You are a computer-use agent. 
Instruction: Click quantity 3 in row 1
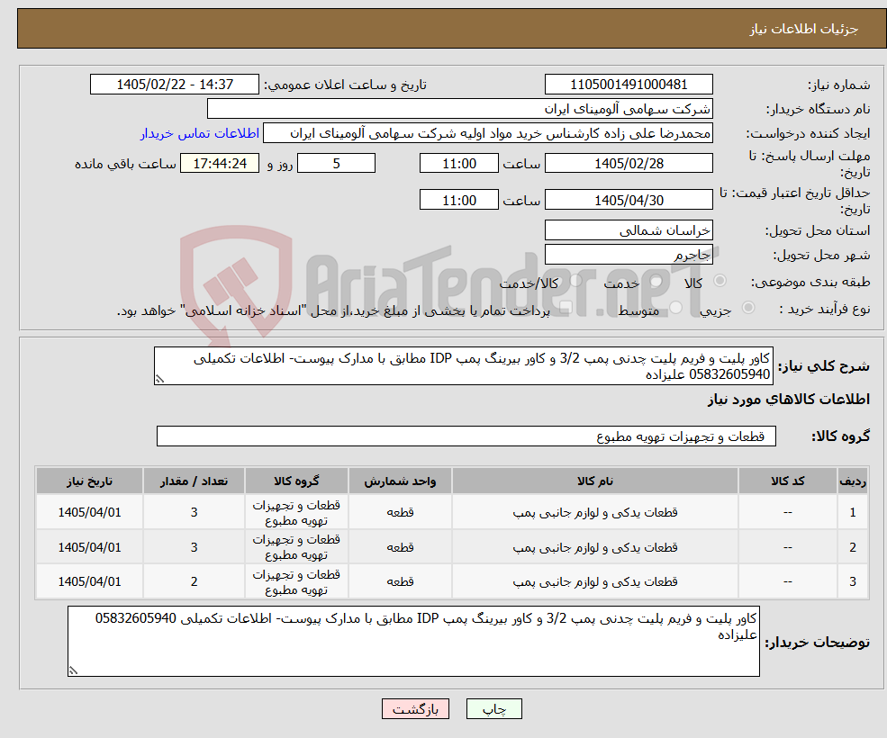click(194, 512)
